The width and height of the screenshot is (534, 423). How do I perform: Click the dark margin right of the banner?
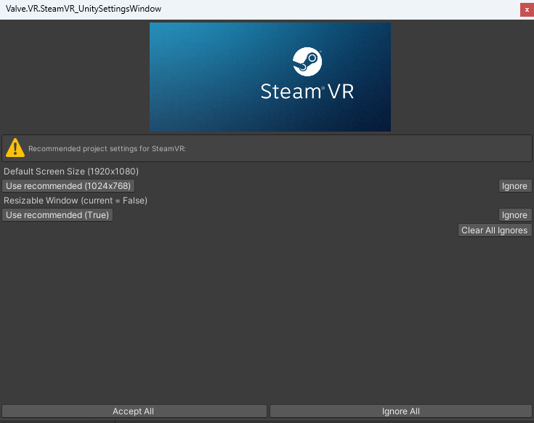point(461,76)
